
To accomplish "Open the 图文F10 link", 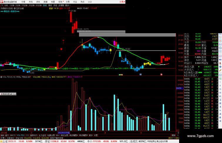I will pyautogui.click(x=172, y=138).
